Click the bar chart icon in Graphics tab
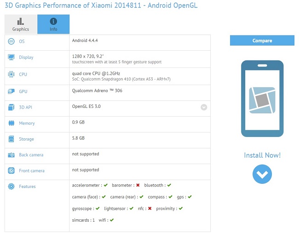The width and height of the screenshot is (299, 241). click(x=21, y=21)
